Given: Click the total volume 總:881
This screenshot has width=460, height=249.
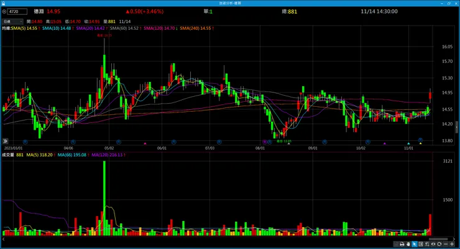Looking at the screenshot, I should pyautogui.click(x=289, y=11).
